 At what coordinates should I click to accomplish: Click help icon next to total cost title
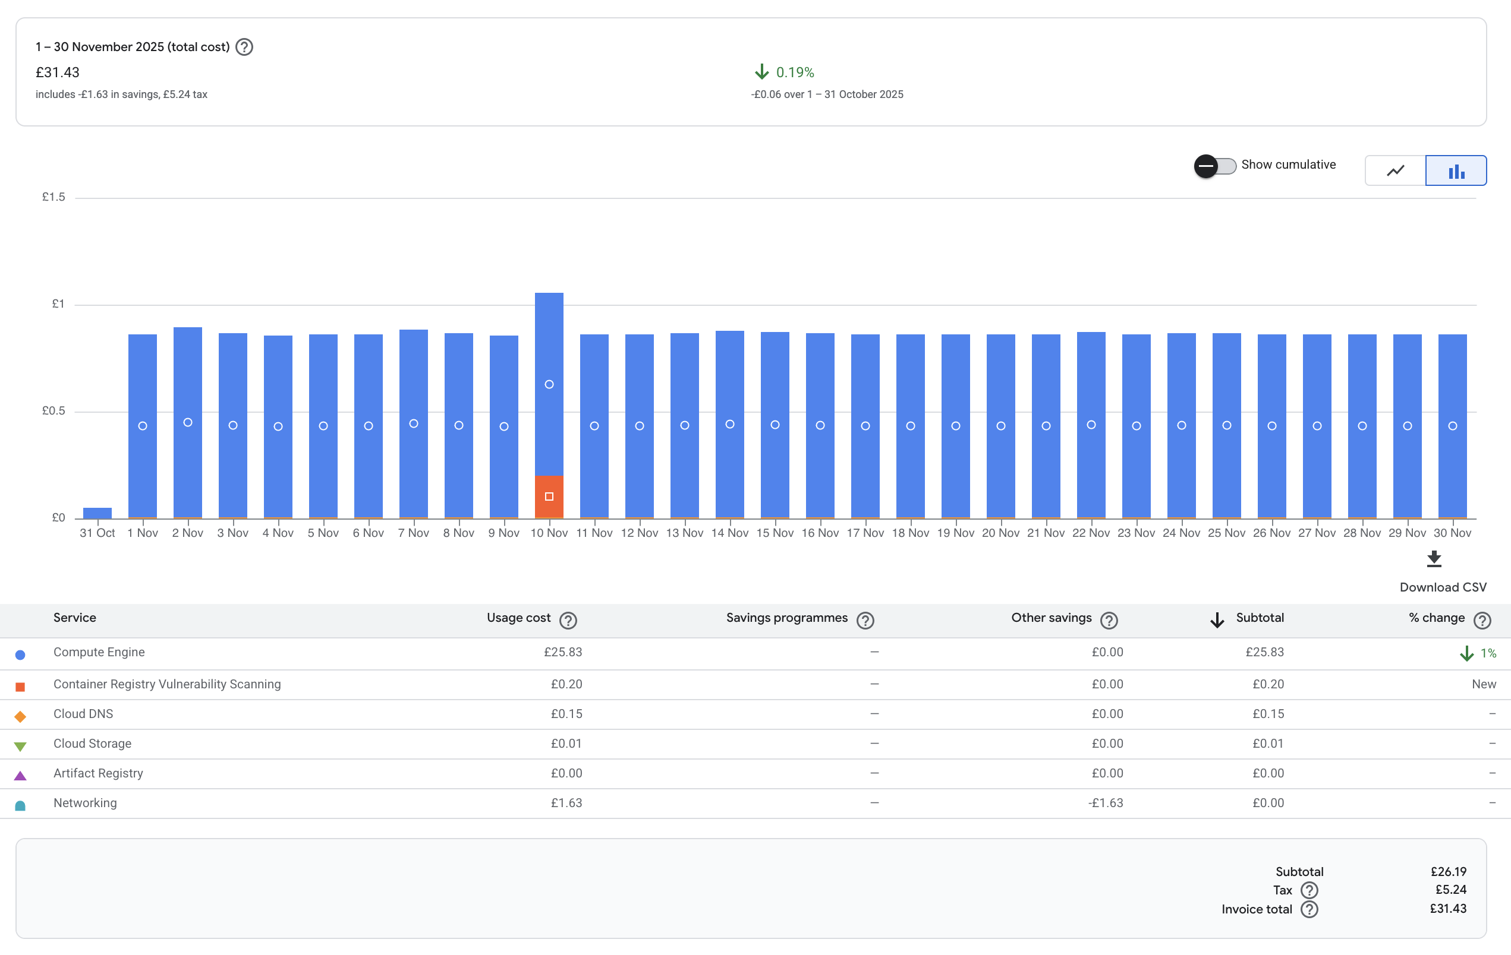point(244,47)
